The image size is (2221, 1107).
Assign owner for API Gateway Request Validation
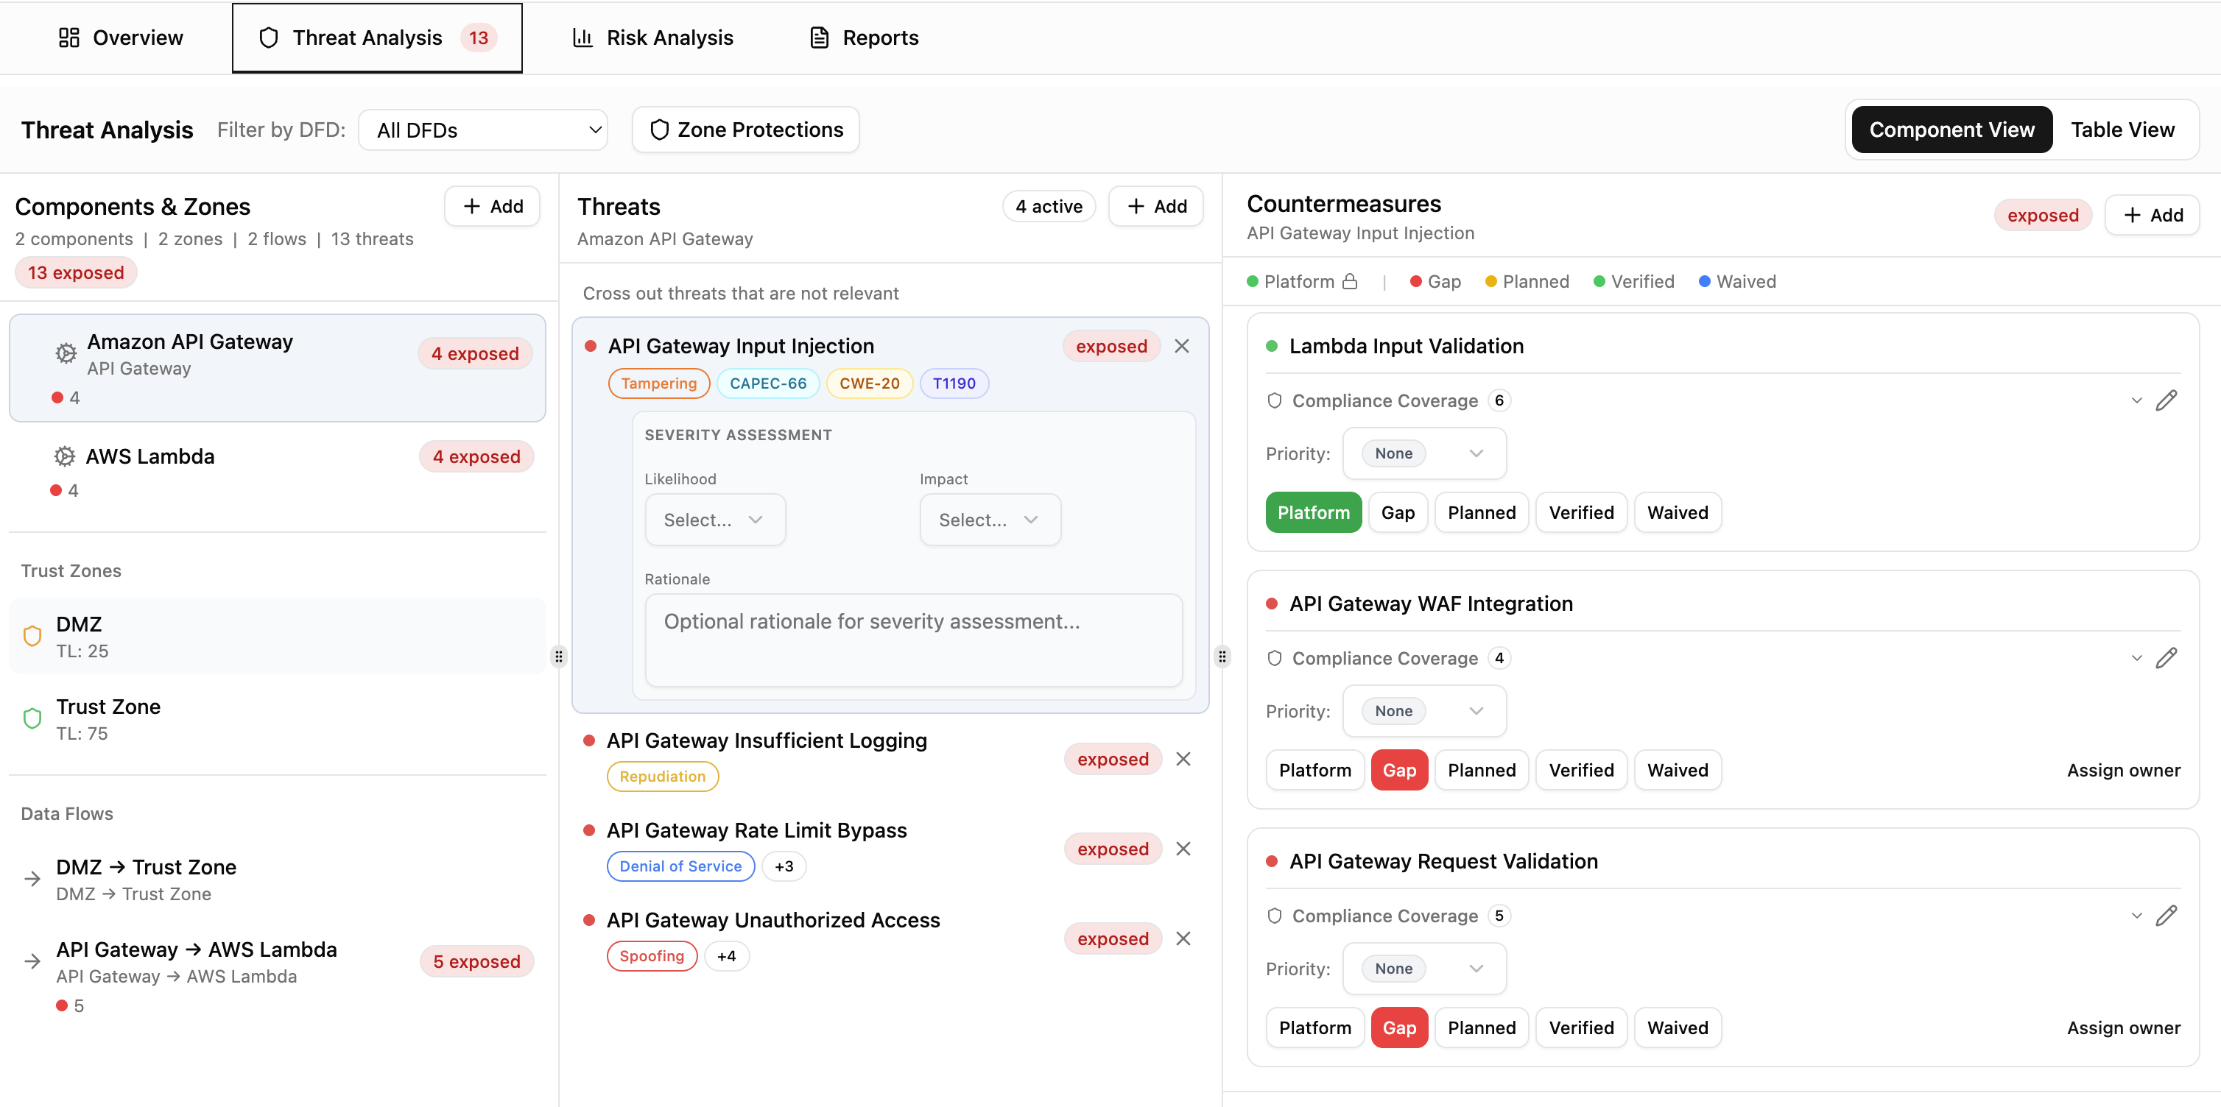pos(2123,1027)
